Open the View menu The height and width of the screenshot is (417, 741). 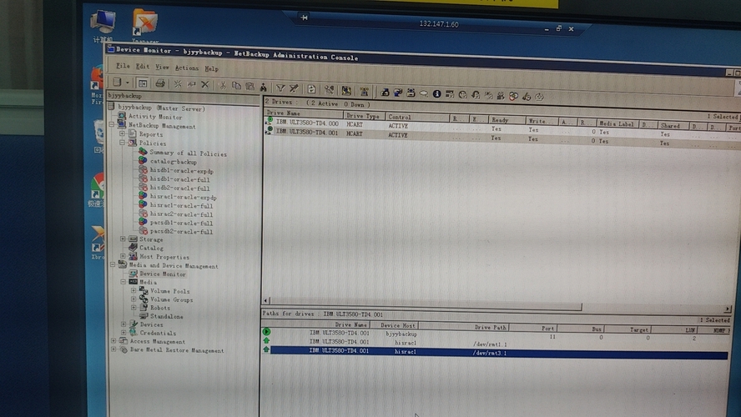[x=162, y=67]
